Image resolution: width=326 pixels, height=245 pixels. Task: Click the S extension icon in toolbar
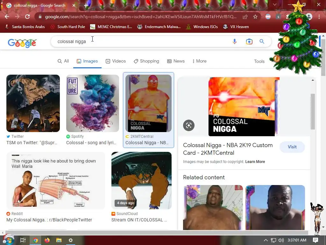278,17
